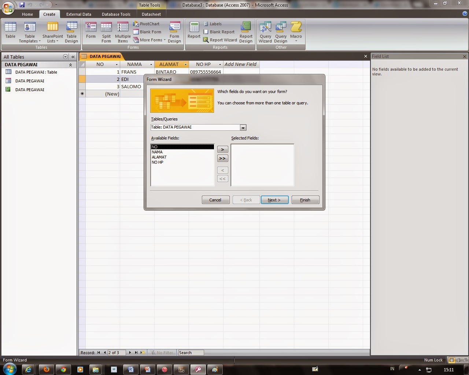The height and width of the screenshot is (375, 469).
Task: Select the DATA PEGAWAI form item
Action: pos(30,81)
